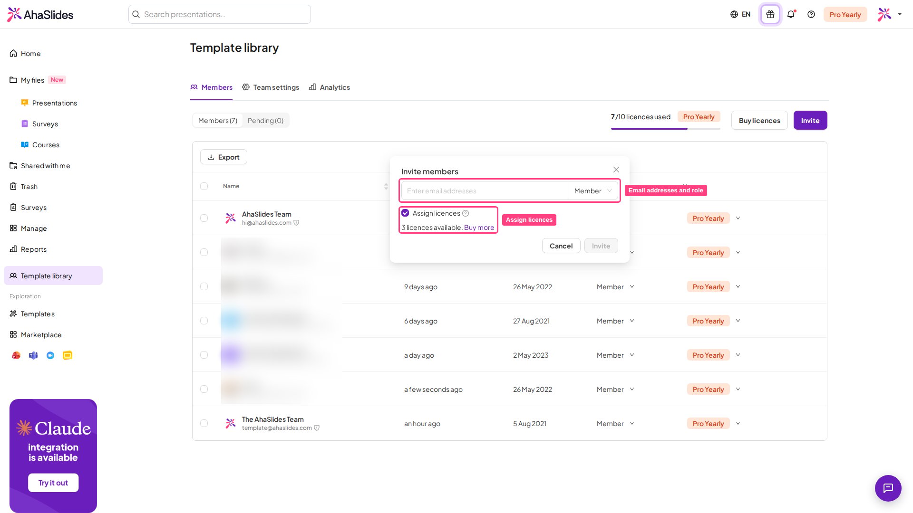
Task: Switch to the Team settings tab
Action: click(x=271, y=87)
